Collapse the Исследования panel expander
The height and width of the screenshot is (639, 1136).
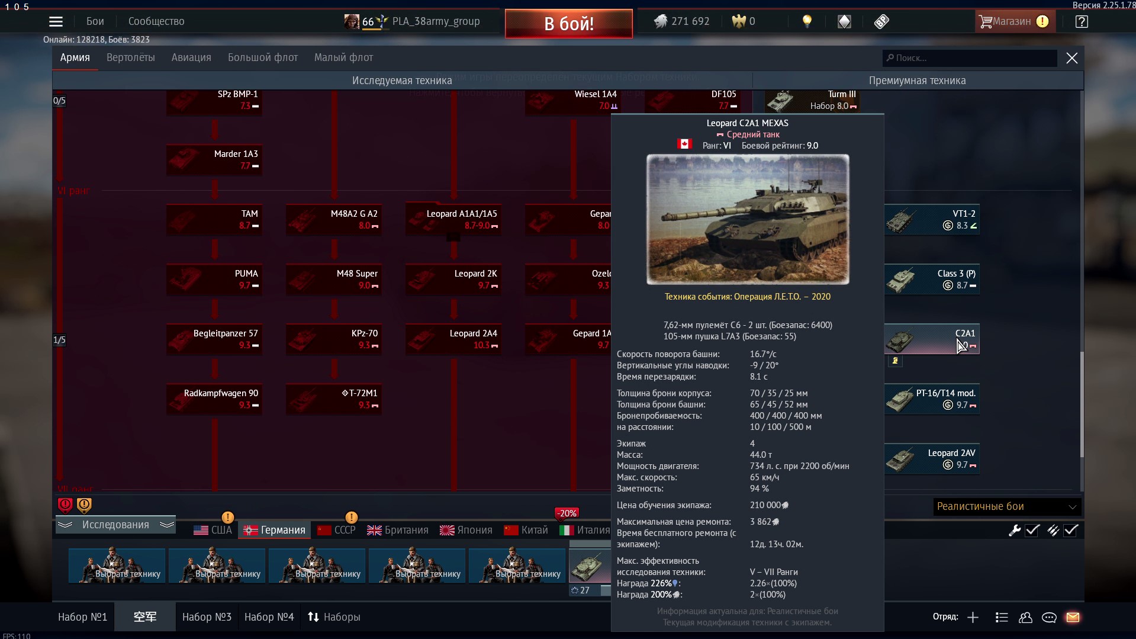(115, 525)
